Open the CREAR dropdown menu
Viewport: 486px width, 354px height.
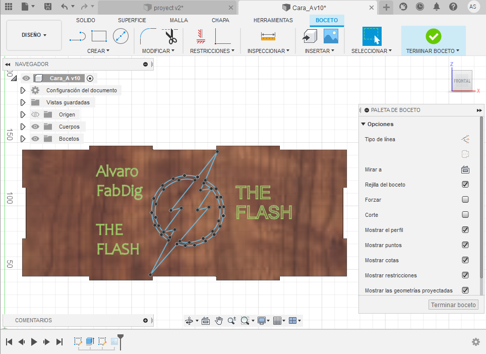(x=98, y=51)
